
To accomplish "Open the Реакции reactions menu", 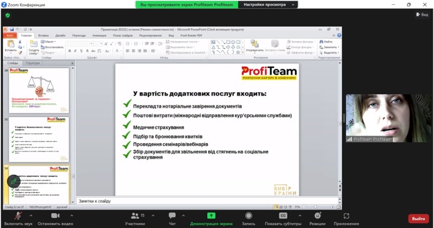I will (x=317, y=219).
